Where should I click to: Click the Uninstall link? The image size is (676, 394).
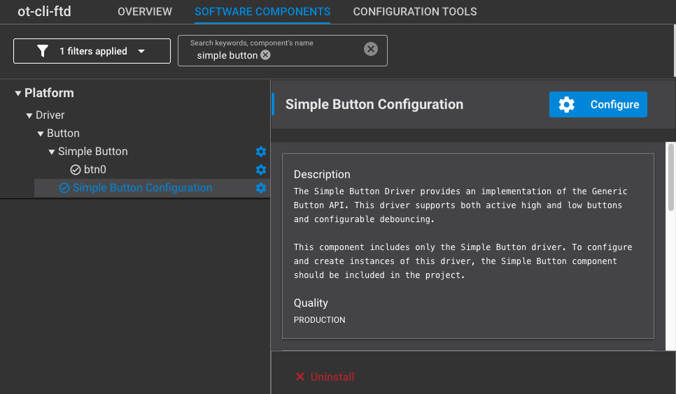click(x=332, y=377)
